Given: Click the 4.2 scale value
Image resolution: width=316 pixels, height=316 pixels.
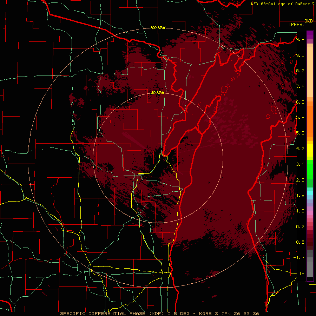Looking at the screenshot, I should (x=300, y=149).
